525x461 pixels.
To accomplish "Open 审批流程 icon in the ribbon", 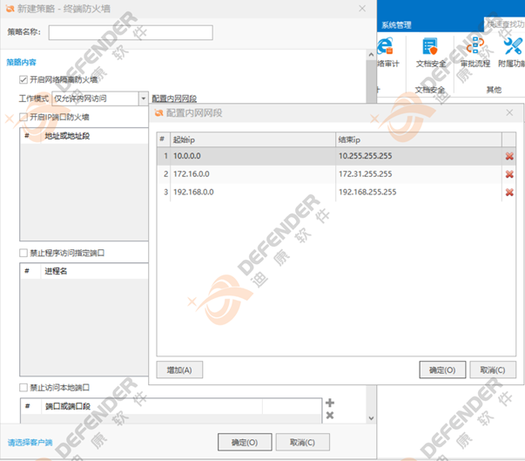I will 475,46.
